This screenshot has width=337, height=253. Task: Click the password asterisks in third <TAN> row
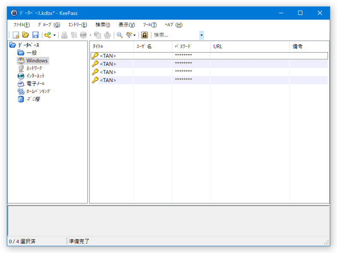pos(183,71)
